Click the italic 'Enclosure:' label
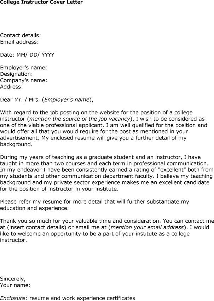Screen dimensions: 214x301 [x=14, y=298]
